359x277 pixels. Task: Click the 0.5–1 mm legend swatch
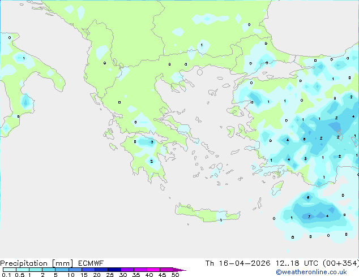click(x=23, y=270)
